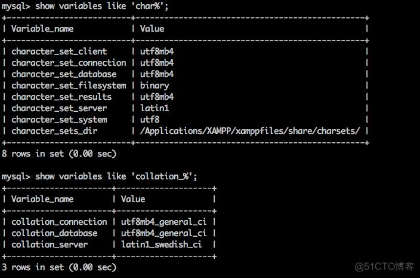Click the character_set_filesystem entry
The width and height of the screenshot is (420, 278).
69,85
